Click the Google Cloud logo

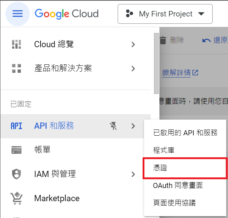pos(67,14)
